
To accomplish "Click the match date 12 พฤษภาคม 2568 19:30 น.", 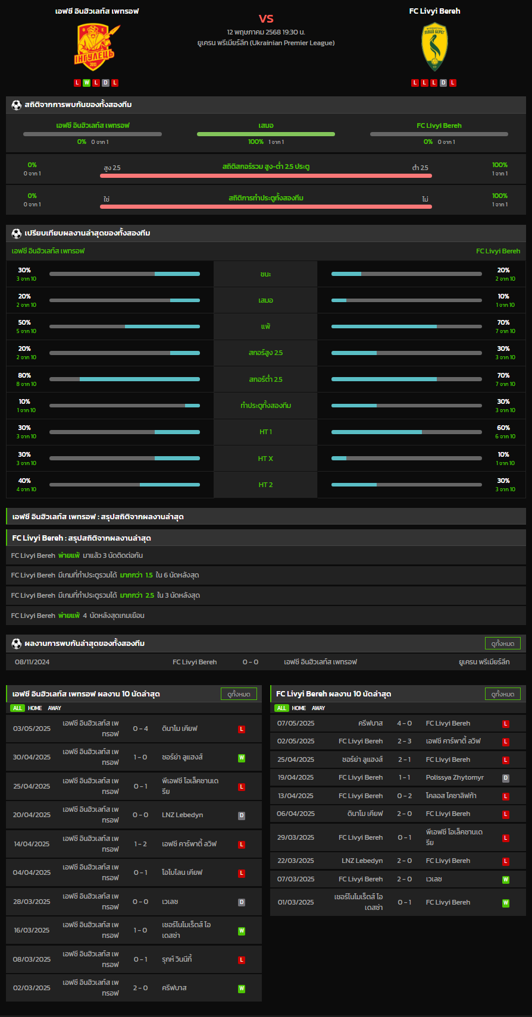I will 266,32.
